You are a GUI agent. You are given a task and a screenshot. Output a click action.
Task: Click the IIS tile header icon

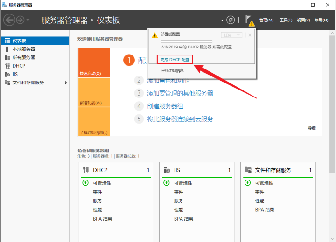click(x=167, y=170)
